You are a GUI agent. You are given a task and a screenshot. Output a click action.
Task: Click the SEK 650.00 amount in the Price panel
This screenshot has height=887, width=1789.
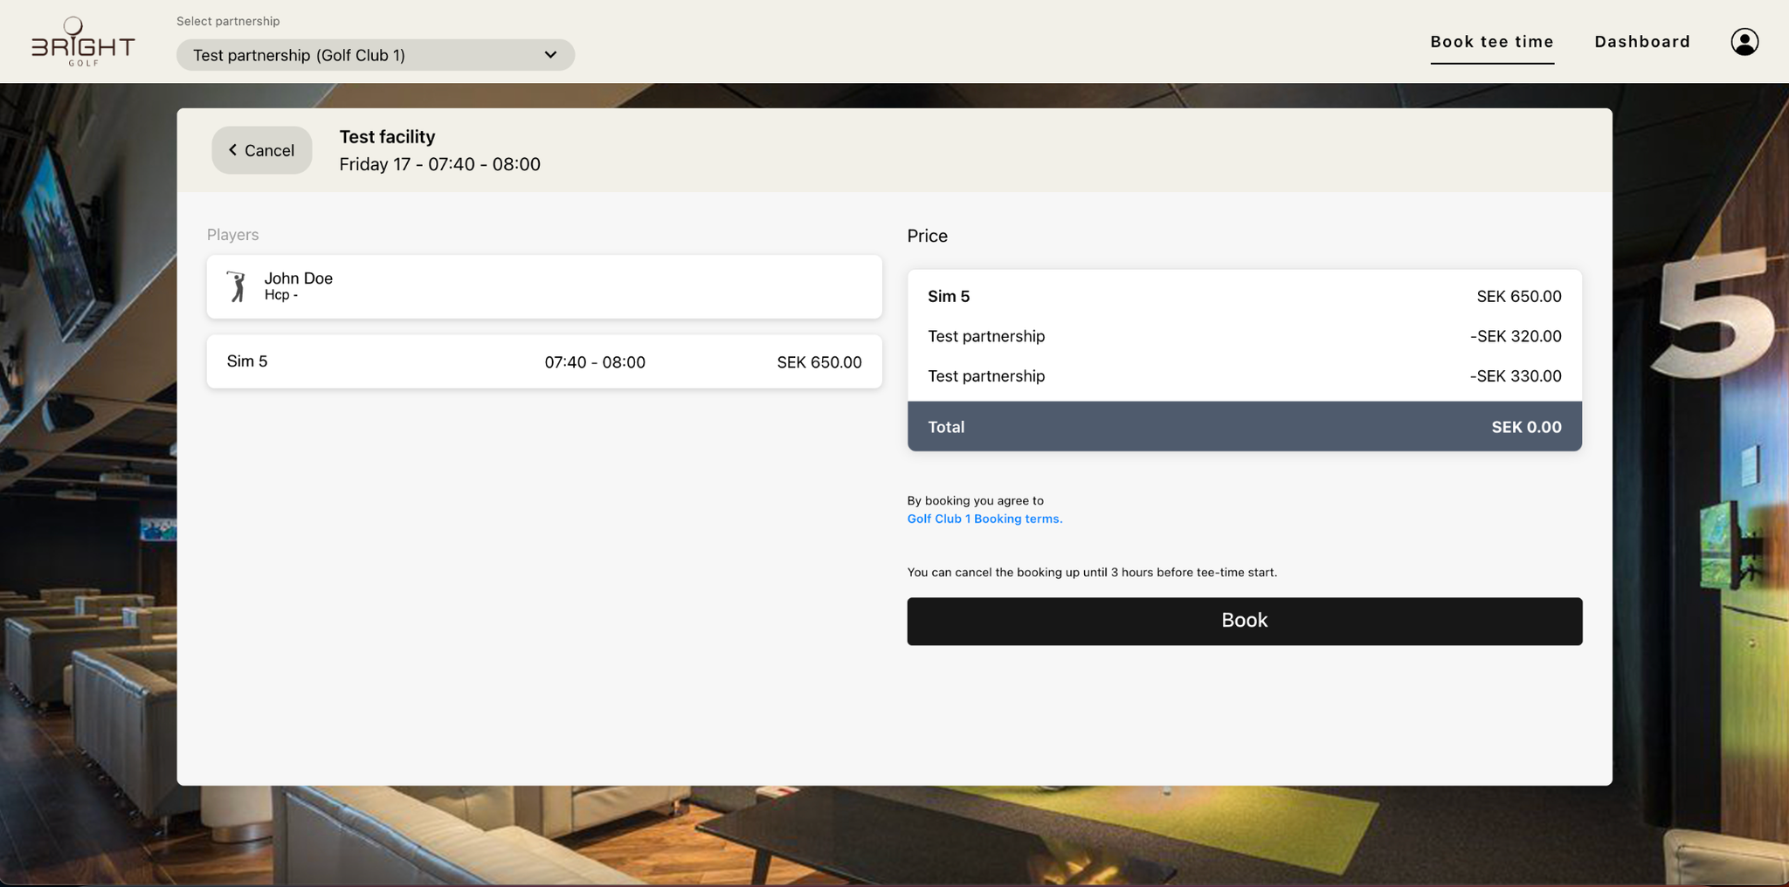1519,296
